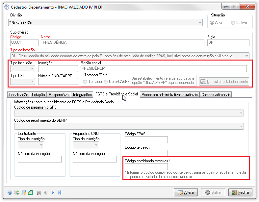
Task: Go to the next record
Action: pos(53,193)
